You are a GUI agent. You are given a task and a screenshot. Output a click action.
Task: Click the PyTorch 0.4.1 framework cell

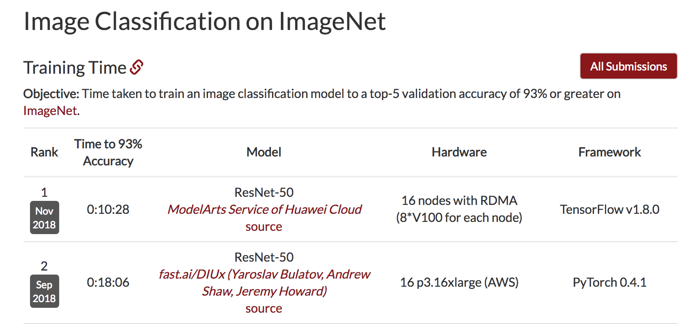[x=610, y=282]
